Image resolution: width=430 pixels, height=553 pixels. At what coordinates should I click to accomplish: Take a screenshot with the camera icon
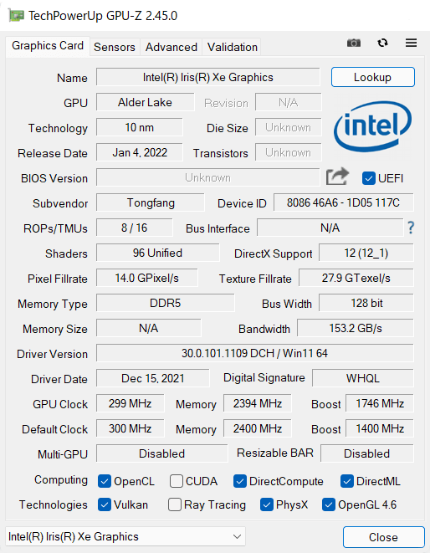[354, 43]
